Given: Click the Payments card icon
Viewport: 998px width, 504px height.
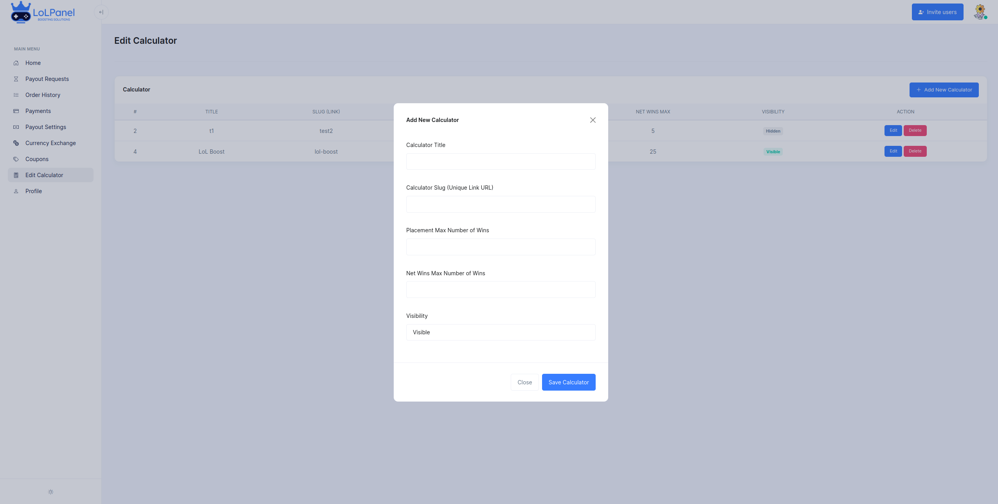Looking at the screenshot, I should [x=16, y=111].
